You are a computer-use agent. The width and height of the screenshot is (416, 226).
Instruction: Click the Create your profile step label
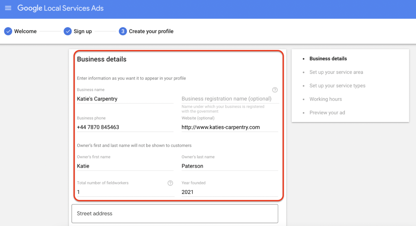click(x=151, y=31)
